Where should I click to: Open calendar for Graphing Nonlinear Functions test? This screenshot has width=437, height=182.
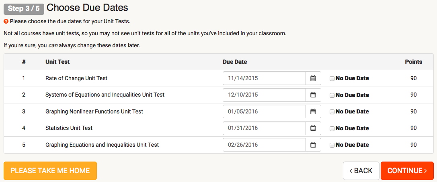pos(313,112)
